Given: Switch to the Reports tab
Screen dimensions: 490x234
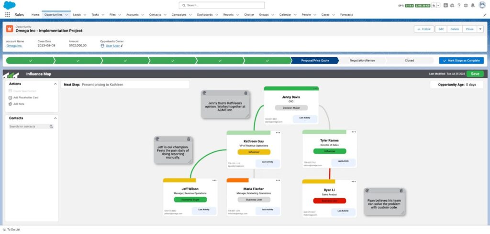Looking at the screenshot, I should click(228, 15).
